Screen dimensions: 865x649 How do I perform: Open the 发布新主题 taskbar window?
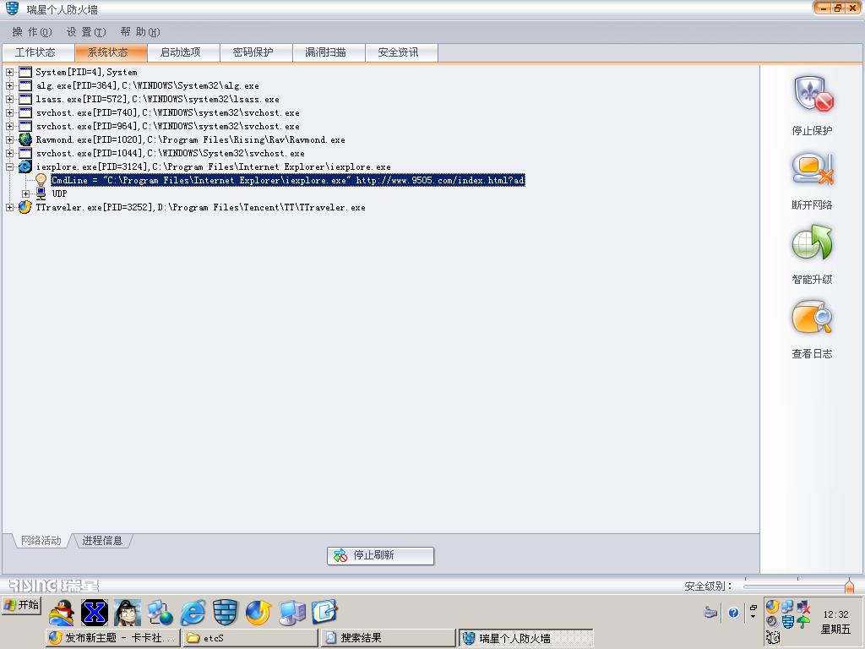coord(113,638)
